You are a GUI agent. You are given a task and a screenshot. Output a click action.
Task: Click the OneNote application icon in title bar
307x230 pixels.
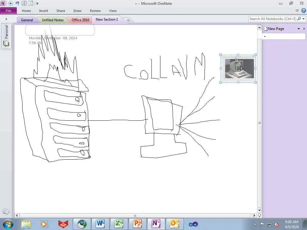tap(3, 3)
